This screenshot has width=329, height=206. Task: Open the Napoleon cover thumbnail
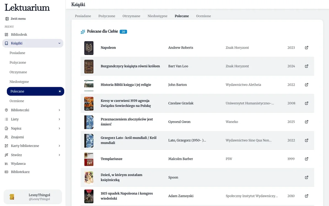click(89, 48)
